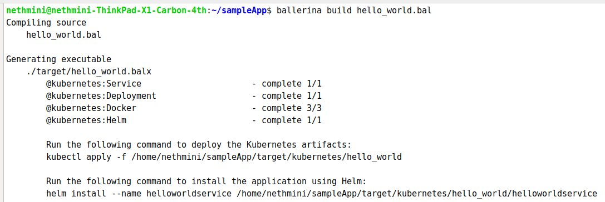Click the 'ballerina build hello_world.bal' command

point(354,11)
